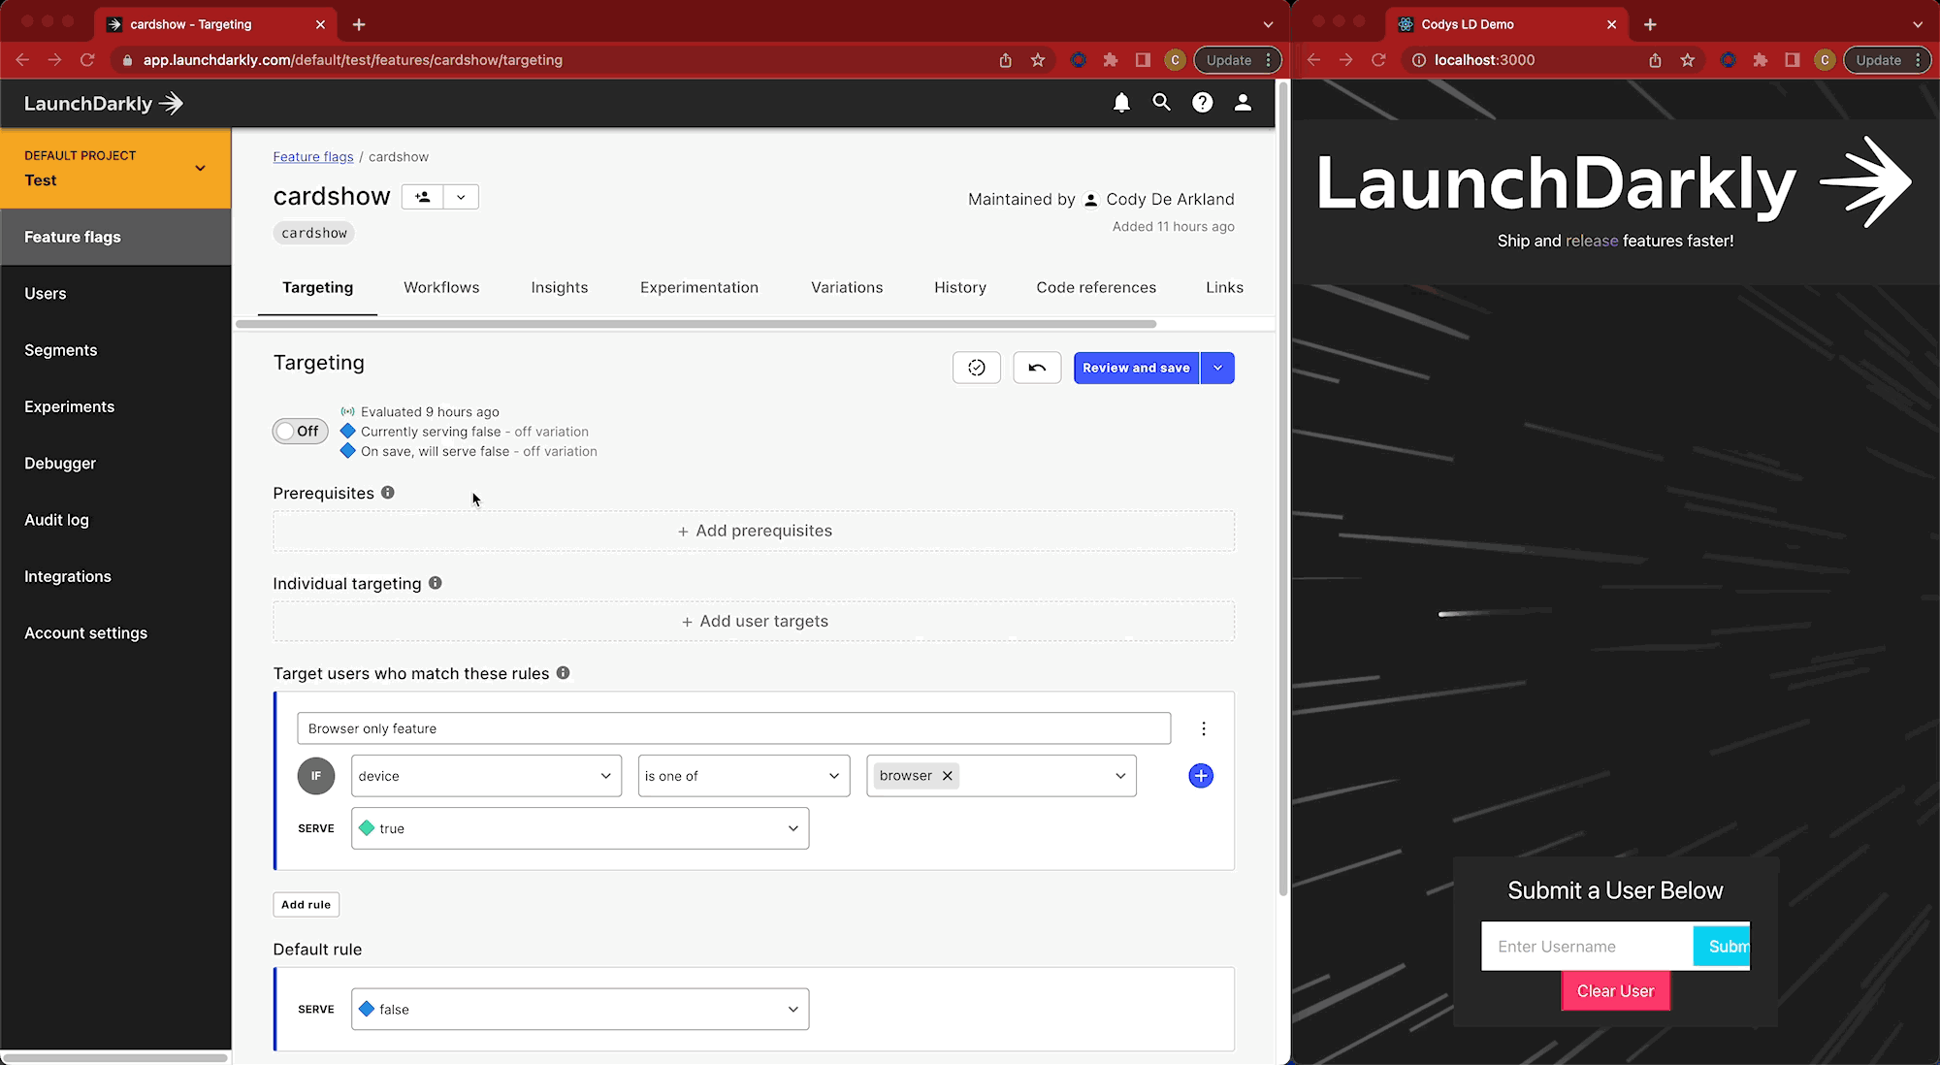Image resolution: width=1940 pixels, height=1065 pixels.
Task: Click the search magnifier icon in header
Action: coord(1161,103)
